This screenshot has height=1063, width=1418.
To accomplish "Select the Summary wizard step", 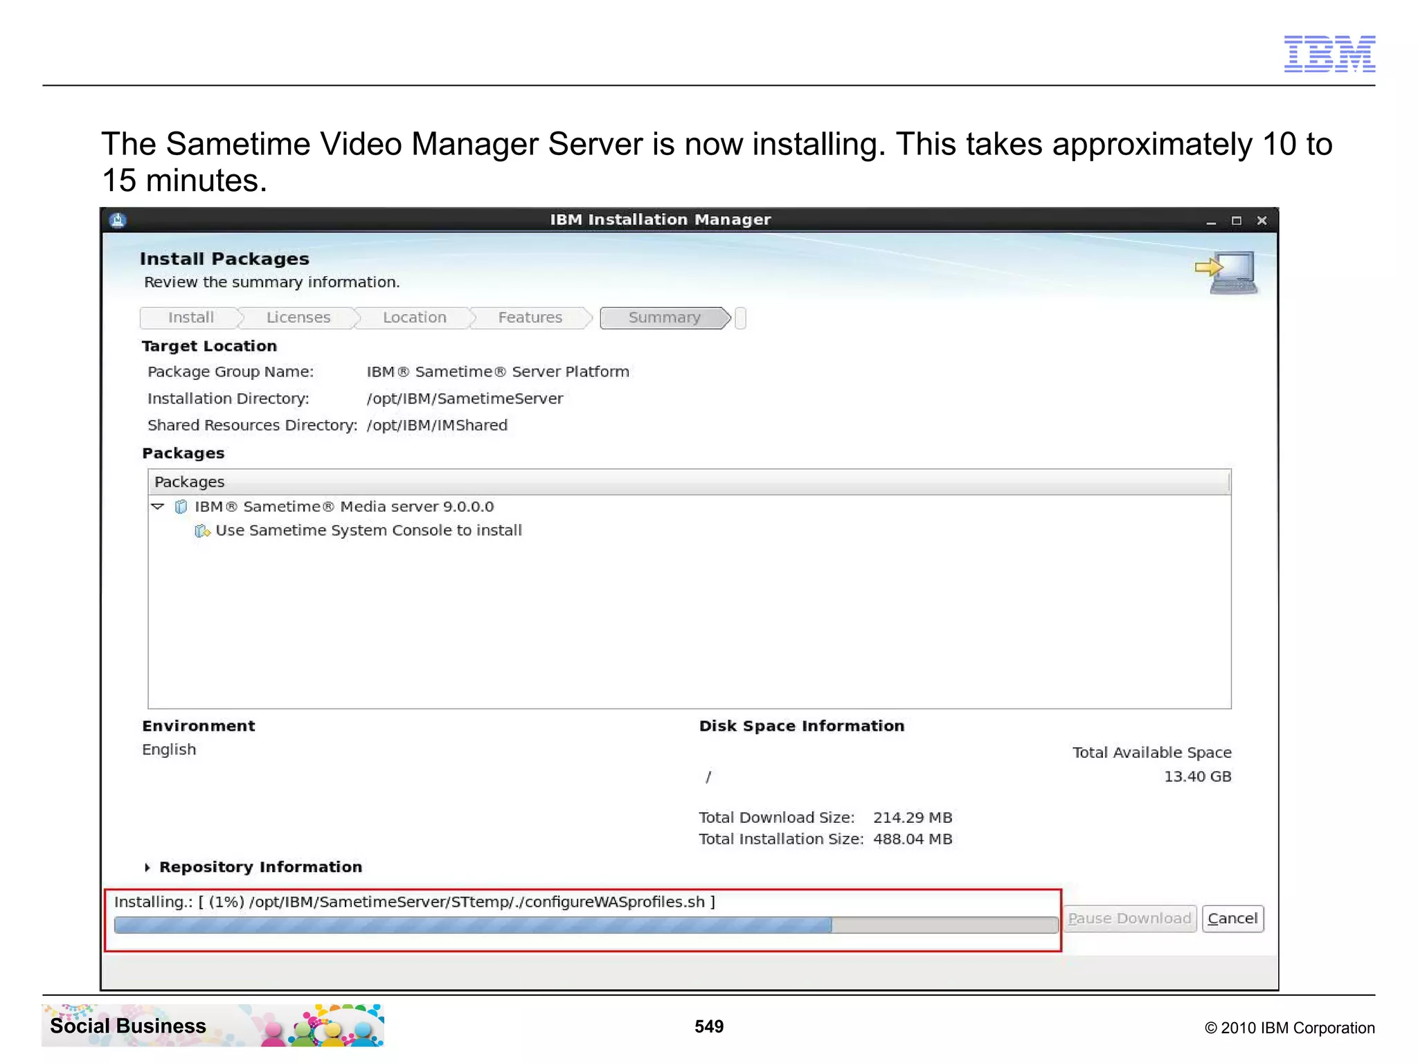I will [664, 318].
